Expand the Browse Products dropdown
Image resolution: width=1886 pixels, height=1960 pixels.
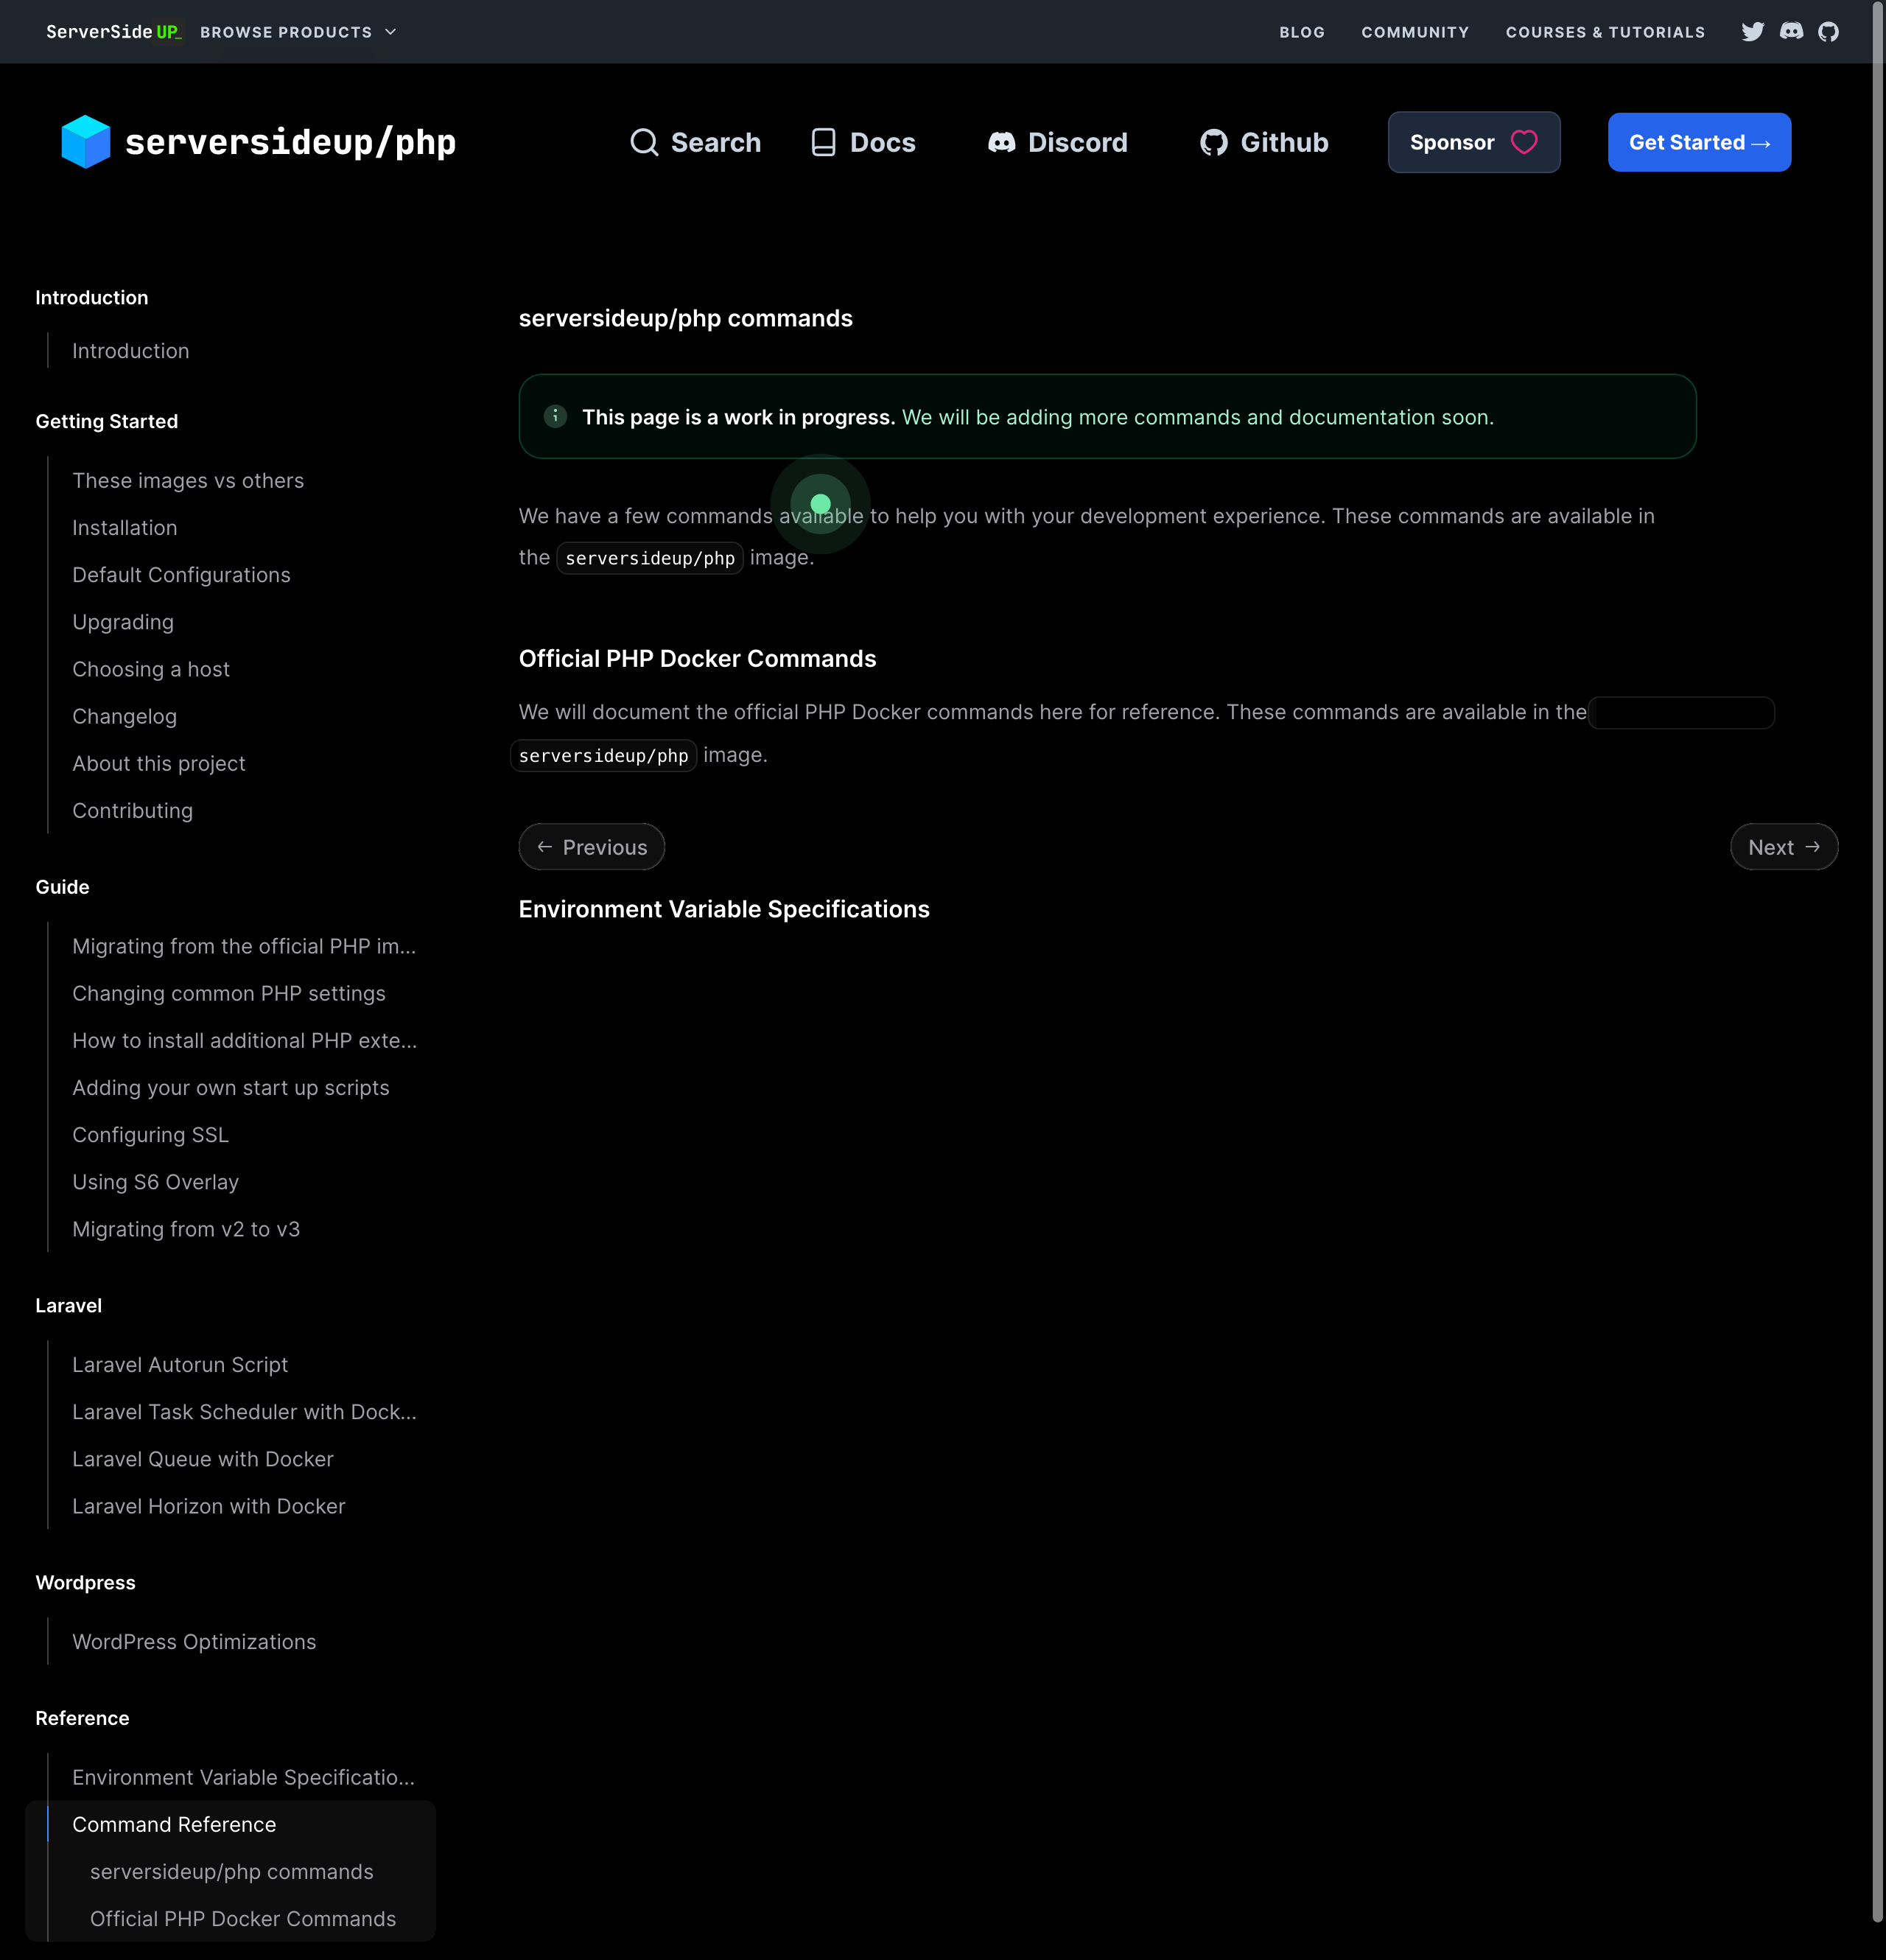click(x=298, y=32)
